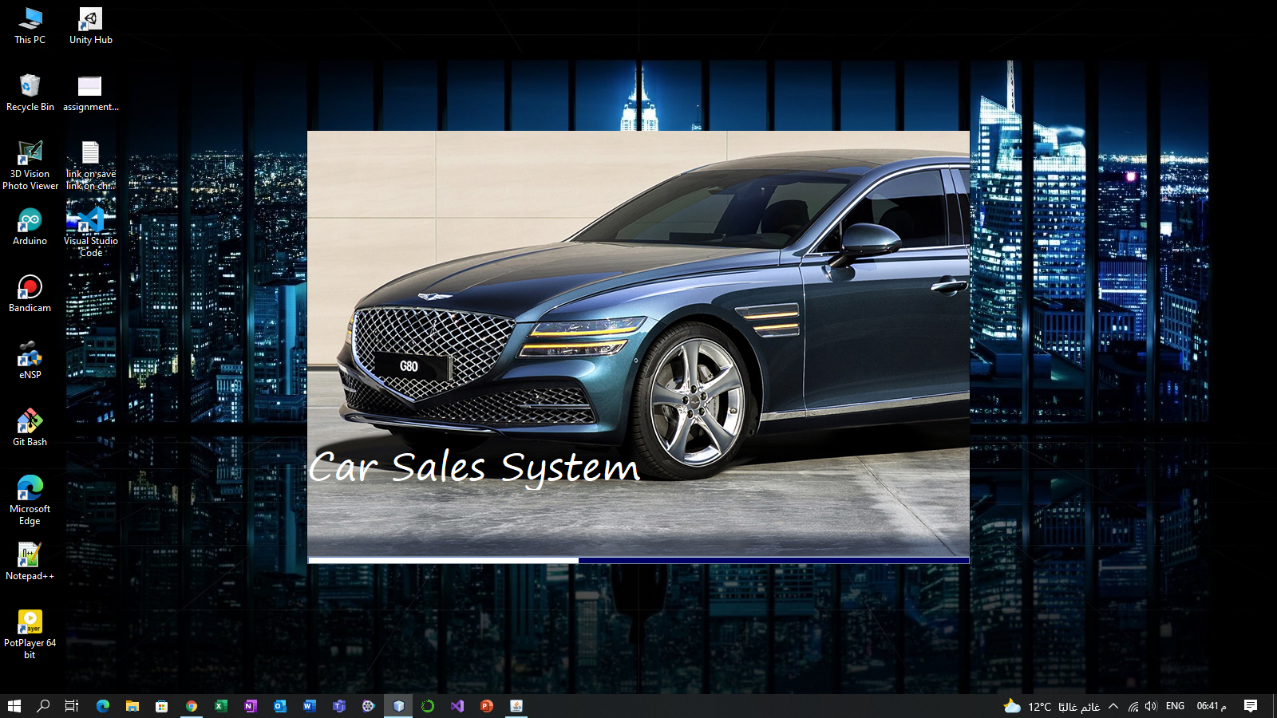
Task: Launch the Arduino IDE desktop icon
Action: click(x=30, y=221)
